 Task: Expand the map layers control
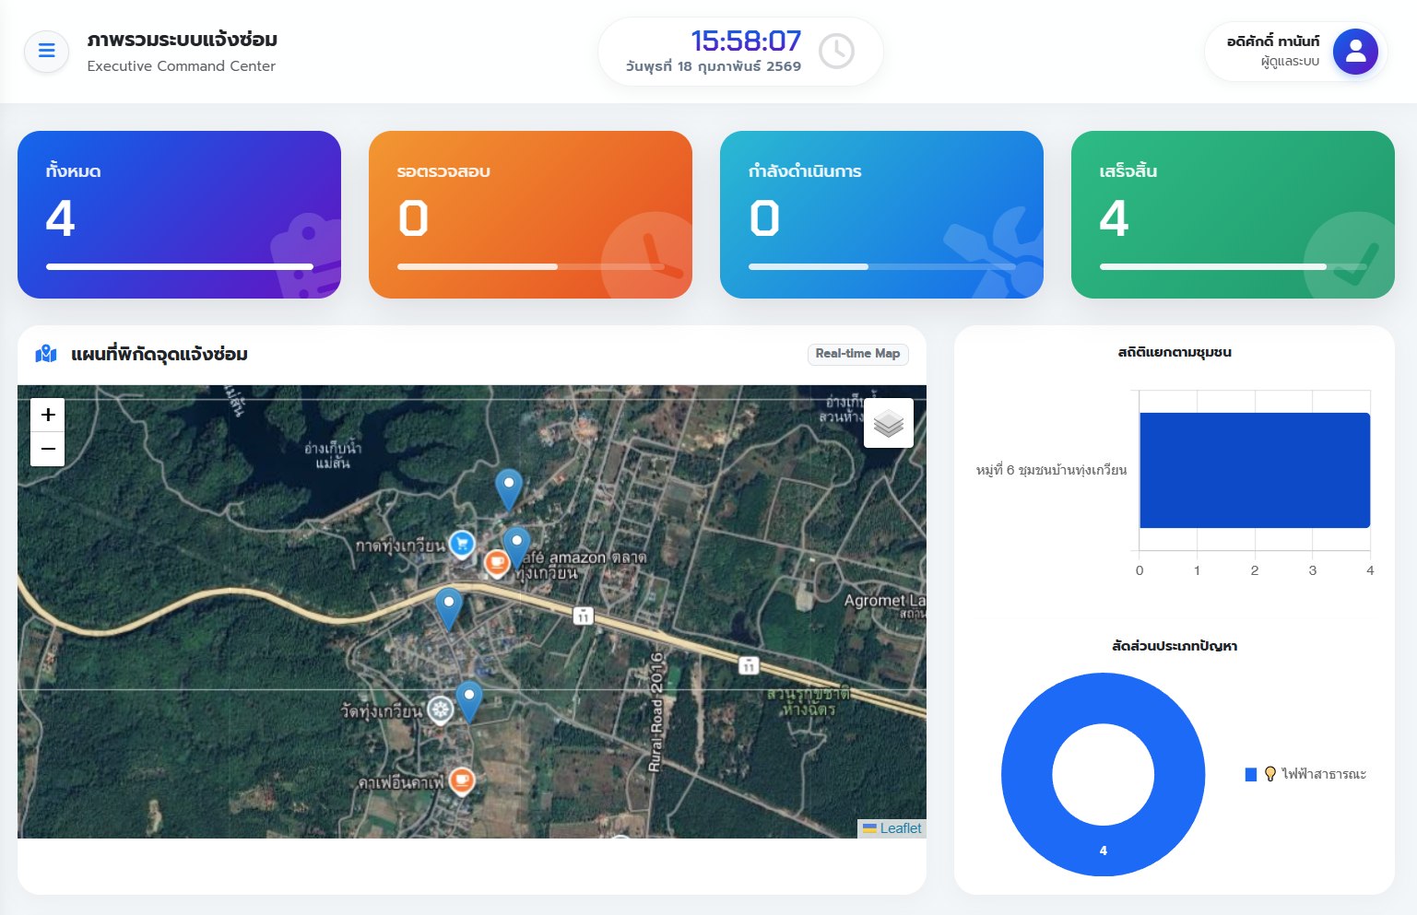pyautogui.click(x=888, y=423)
